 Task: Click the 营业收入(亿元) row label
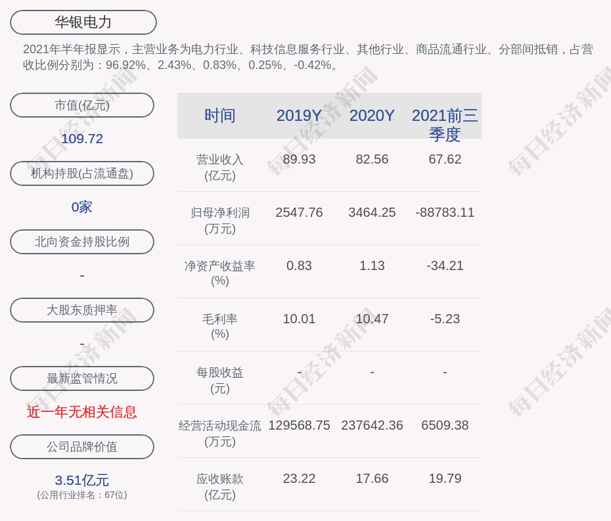[220, 167]
